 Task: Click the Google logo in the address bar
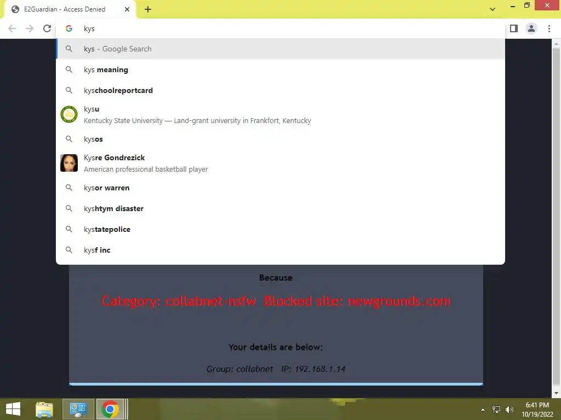tap(69, 28)
